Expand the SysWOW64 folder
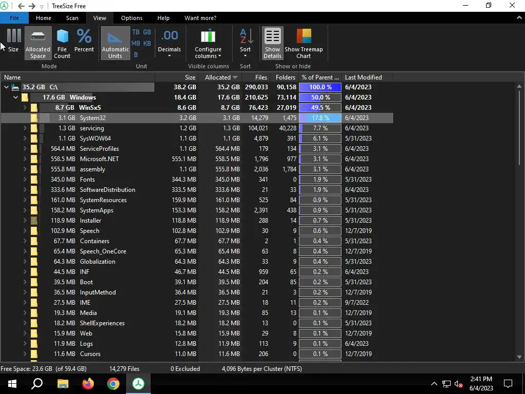 click(x=25, y=139)
